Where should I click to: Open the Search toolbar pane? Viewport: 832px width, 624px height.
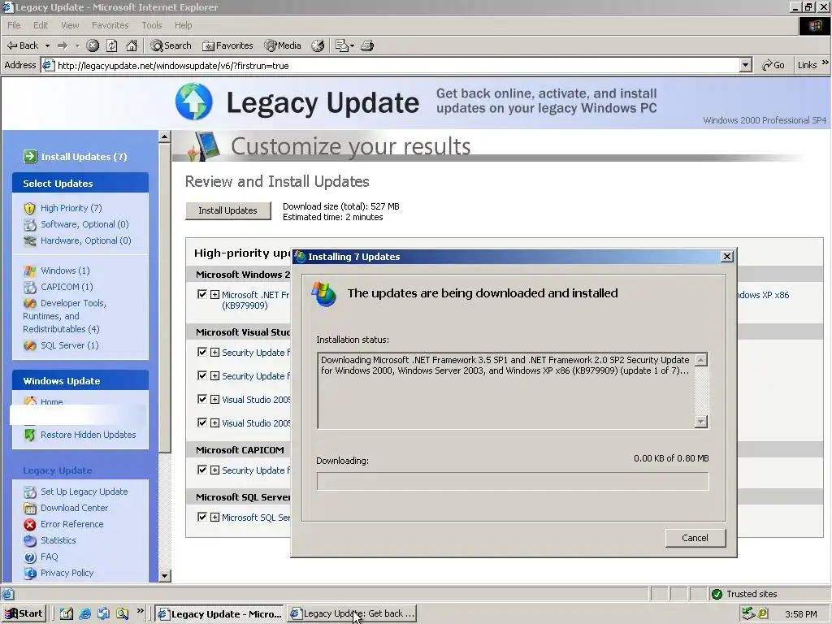click(171, 45)
